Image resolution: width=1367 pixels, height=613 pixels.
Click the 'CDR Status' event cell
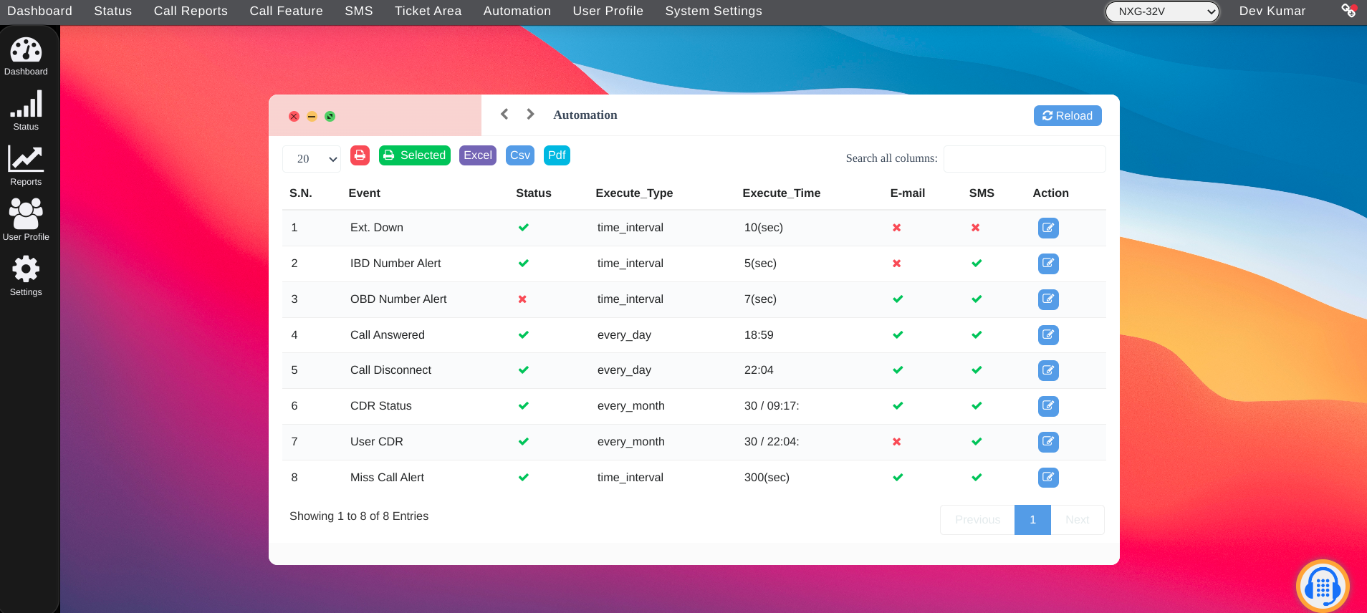(x=381, y=406)
